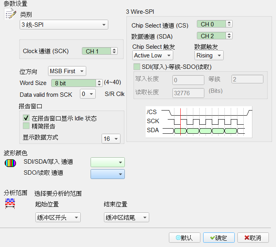Click the 报告窗口 section label
This screenshot has width=276, height=247.
[x=30, y=106]
